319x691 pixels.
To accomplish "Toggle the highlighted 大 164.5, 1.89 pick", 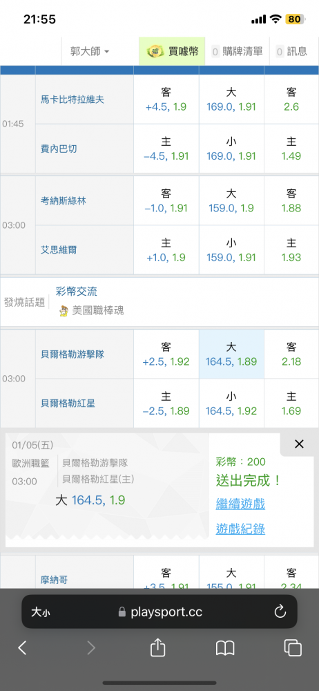I will click(231, 354).
